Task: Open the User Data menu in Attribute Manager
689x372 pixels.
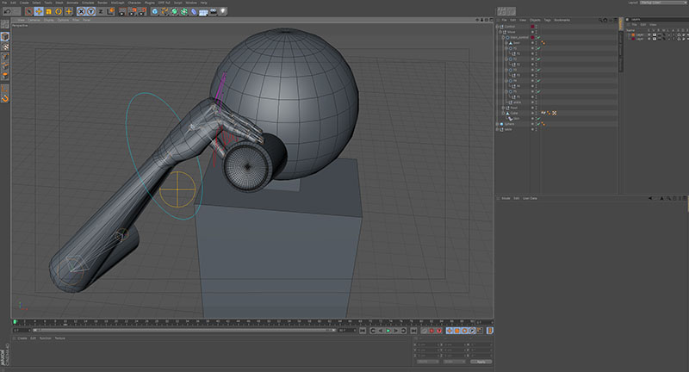Action: click(x=530, y=199)
